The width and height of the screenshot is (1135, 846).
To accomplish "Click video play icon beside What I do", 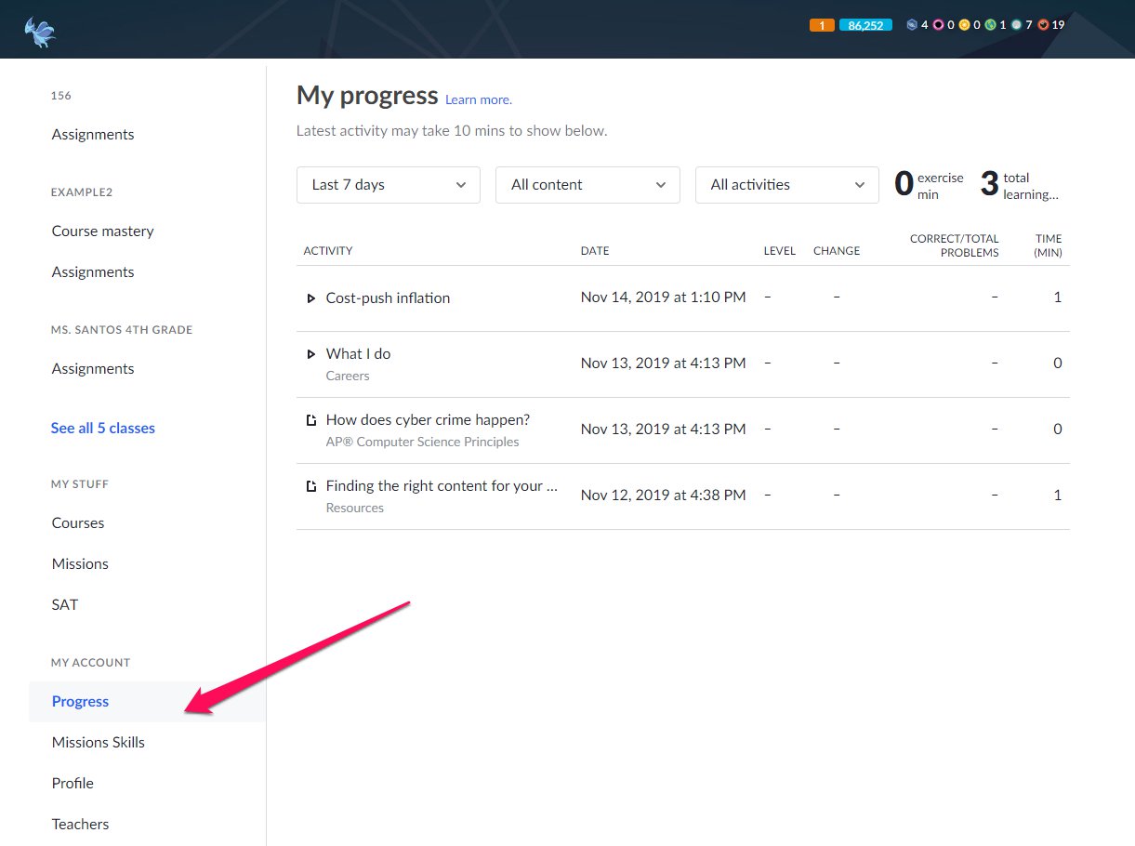I will click(311, 354).
